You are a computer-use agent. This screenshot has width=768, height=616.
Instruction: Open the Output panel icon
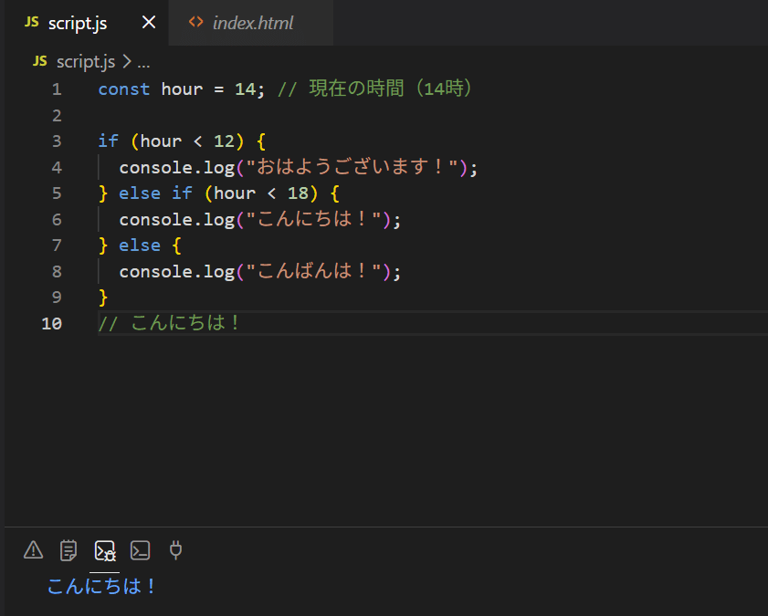point(68,550)
